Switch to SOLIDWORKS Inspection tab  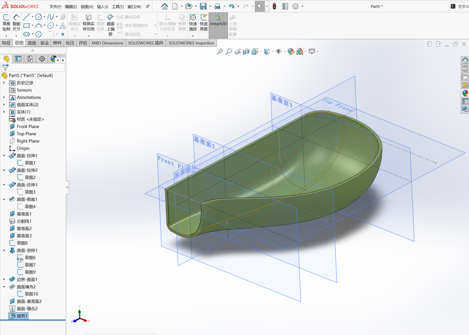(191, 43)
